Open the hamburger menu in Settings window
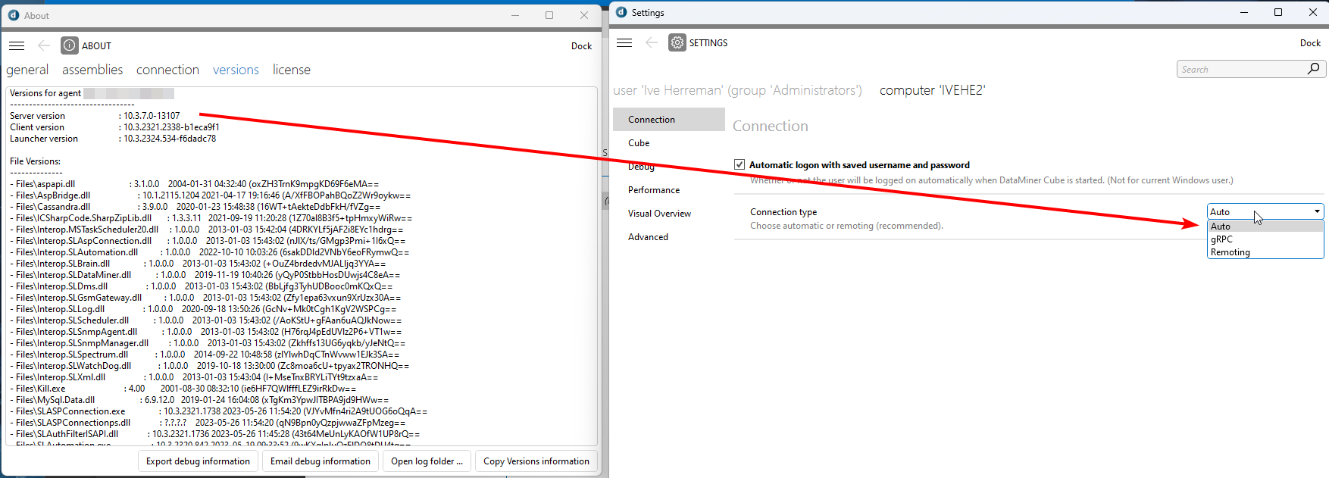This screenshot has width=1329, height=478. tap(624, 42)
